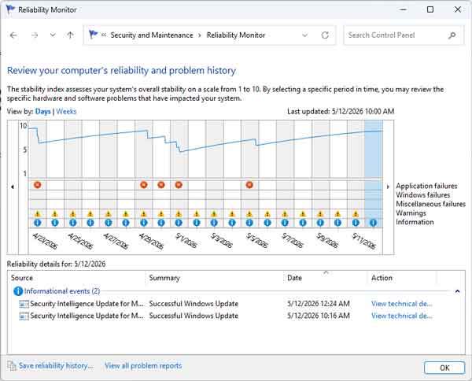The height and width of the screenshot is (381, 472).
Task: View technical details for 12:24 AM update
Action: click(x=401, y=304)
